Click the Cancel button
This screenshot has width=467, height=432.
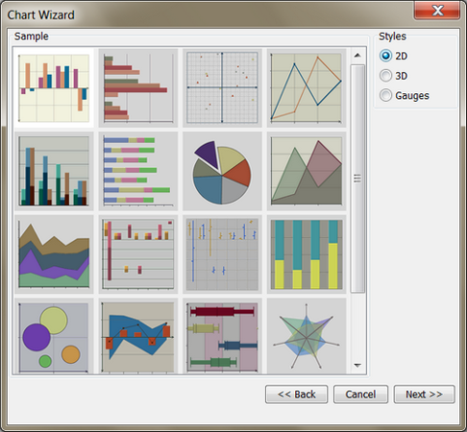pyautogui.click(x=360, y=394)
